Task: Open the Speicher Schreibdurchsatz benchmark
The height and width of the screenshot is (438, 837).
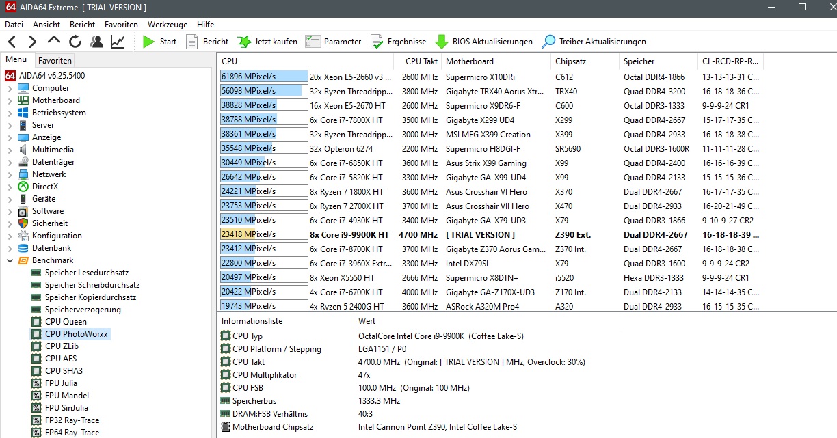Action: click(92, 285)
